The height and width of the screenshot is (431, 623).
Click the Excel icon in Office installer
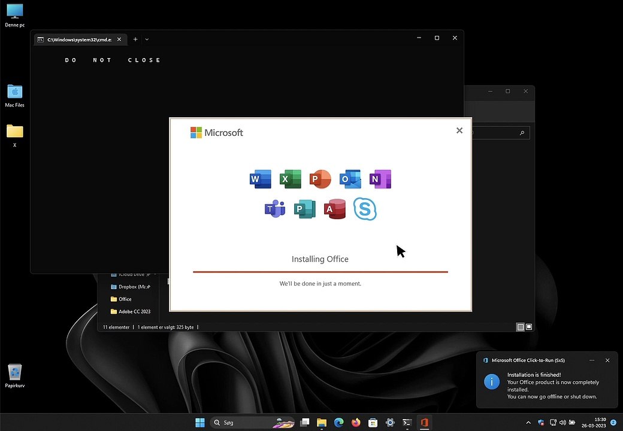pyautogui.click(x=291, y=179)
